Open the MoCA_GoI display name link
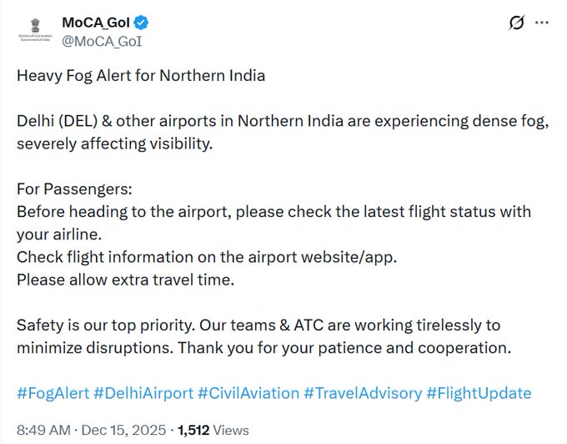 click(94, 22)
